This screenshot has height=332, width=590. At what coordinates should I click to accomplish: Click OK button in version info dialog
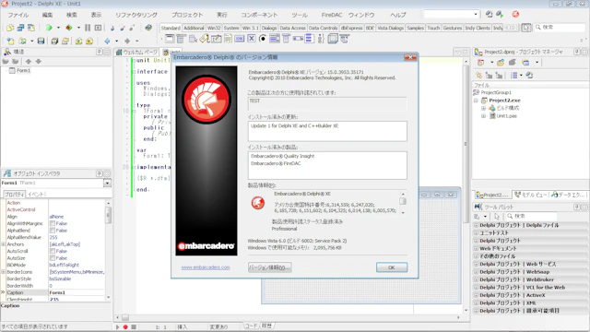pyautogui.click(x=391, y=267)
